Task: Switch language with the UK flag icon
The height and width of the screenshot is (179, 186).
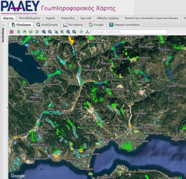Action: pos(12,32)
